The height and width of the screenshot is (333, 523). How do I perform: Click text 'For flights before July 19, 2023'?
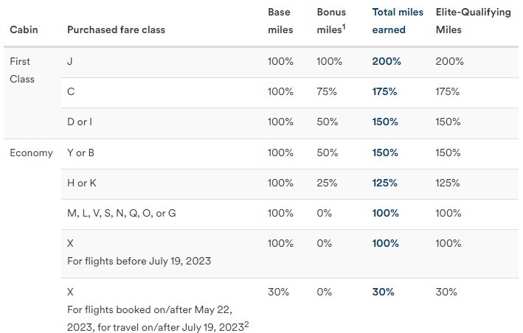pos(139,261)
